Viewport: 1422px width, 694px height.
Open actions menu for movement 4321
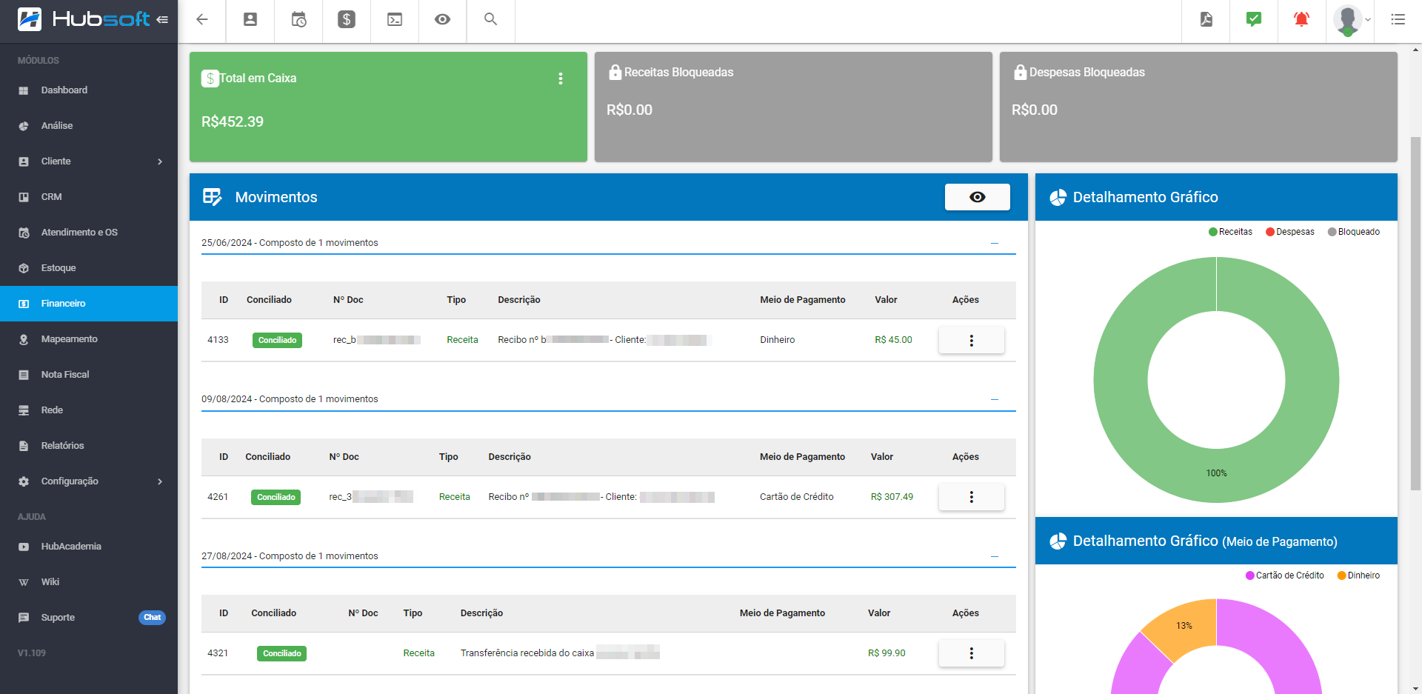click(x=971, y=653)
